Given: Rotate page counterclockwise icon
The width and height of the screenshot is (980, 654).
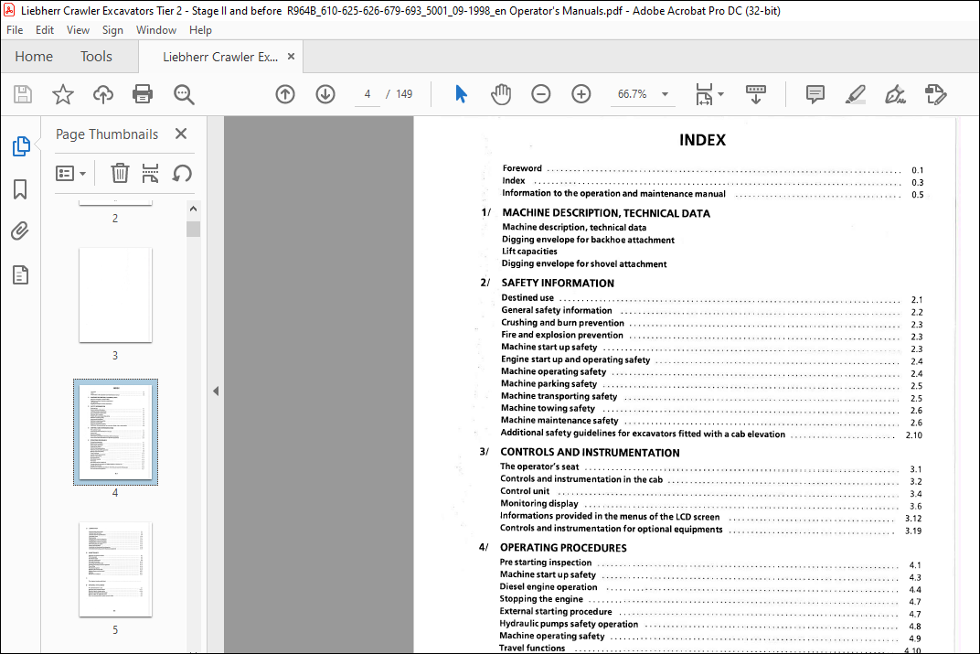Looking at the screenshot, I should (x=182, y=173).
